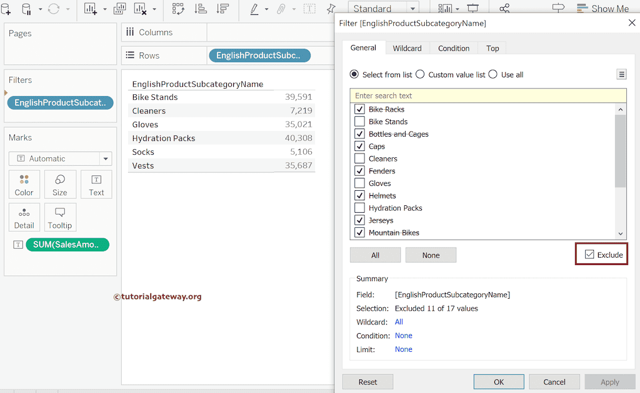Image resolution: width=640 pixels, height=393 pixels.
Task: Click the Show Caption signpost icon
Action: pos(558,9)
